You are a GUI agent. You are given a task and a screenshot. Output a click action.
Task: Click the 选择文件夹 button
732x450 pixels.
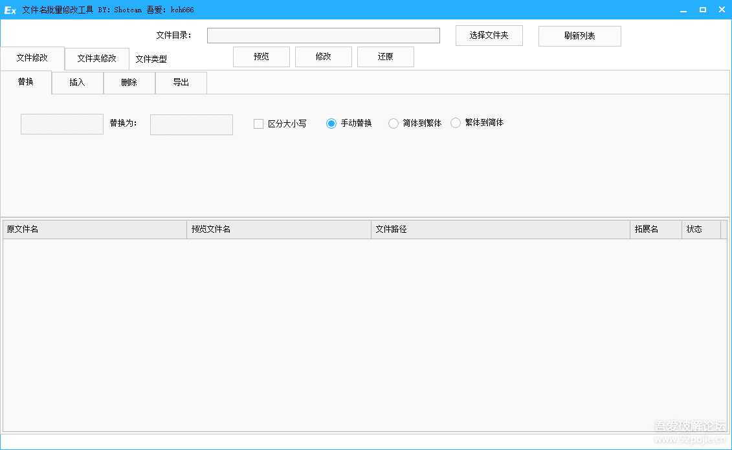pos(489,36)
